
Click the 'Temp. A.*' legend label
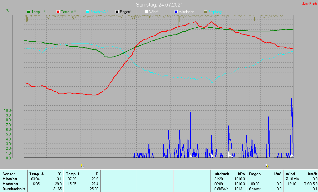pyautogui.click(x=68, y=12)
